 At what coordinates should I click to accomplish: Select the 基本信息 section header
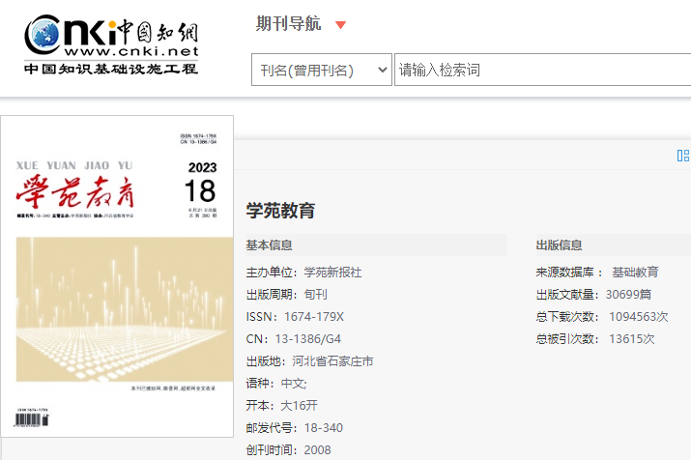point(270,245)
